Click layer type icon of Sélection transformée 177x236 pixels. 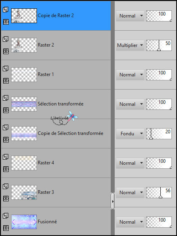point(6,98)
